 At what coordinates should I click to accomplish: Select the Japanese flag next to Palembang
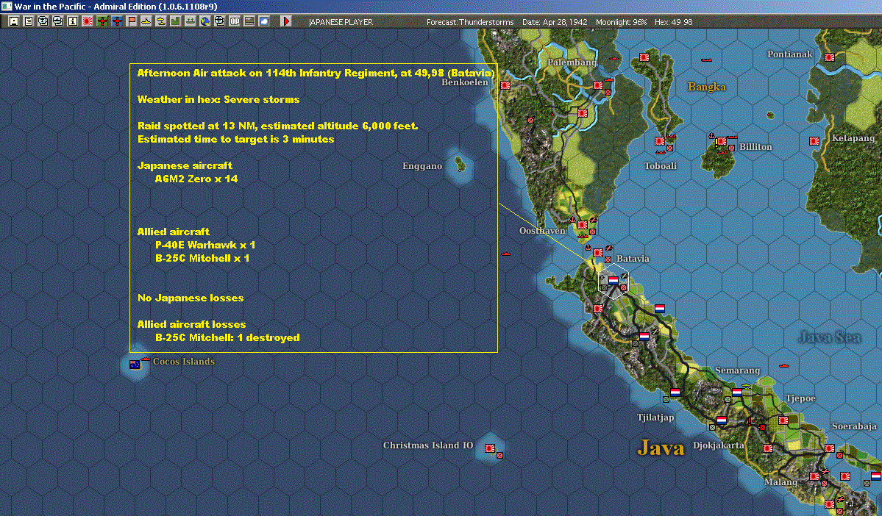(x=598, y=85)
